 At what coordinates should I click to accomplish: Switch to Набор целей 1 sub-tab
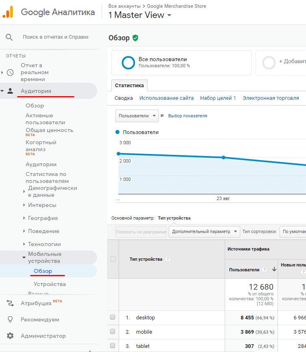(218, 98)
